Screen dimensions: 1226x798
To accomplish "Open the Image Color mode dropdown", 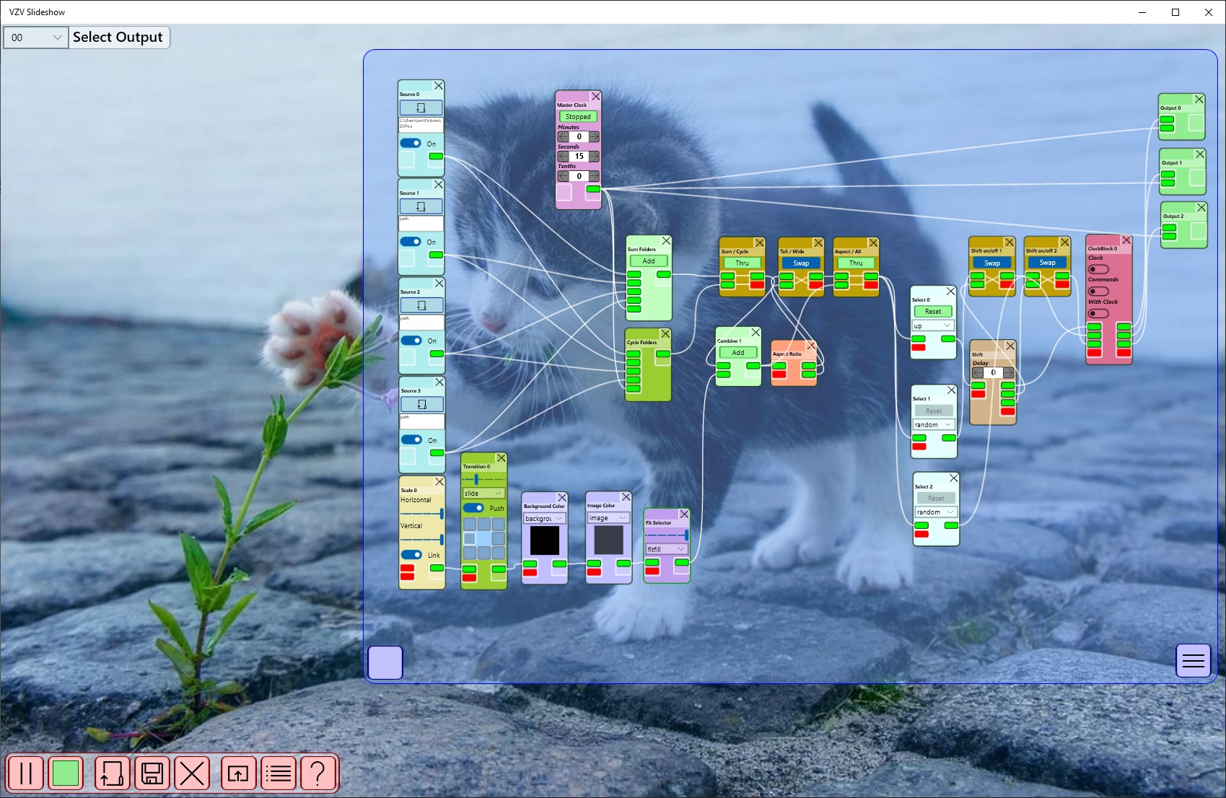I will 608,518.
